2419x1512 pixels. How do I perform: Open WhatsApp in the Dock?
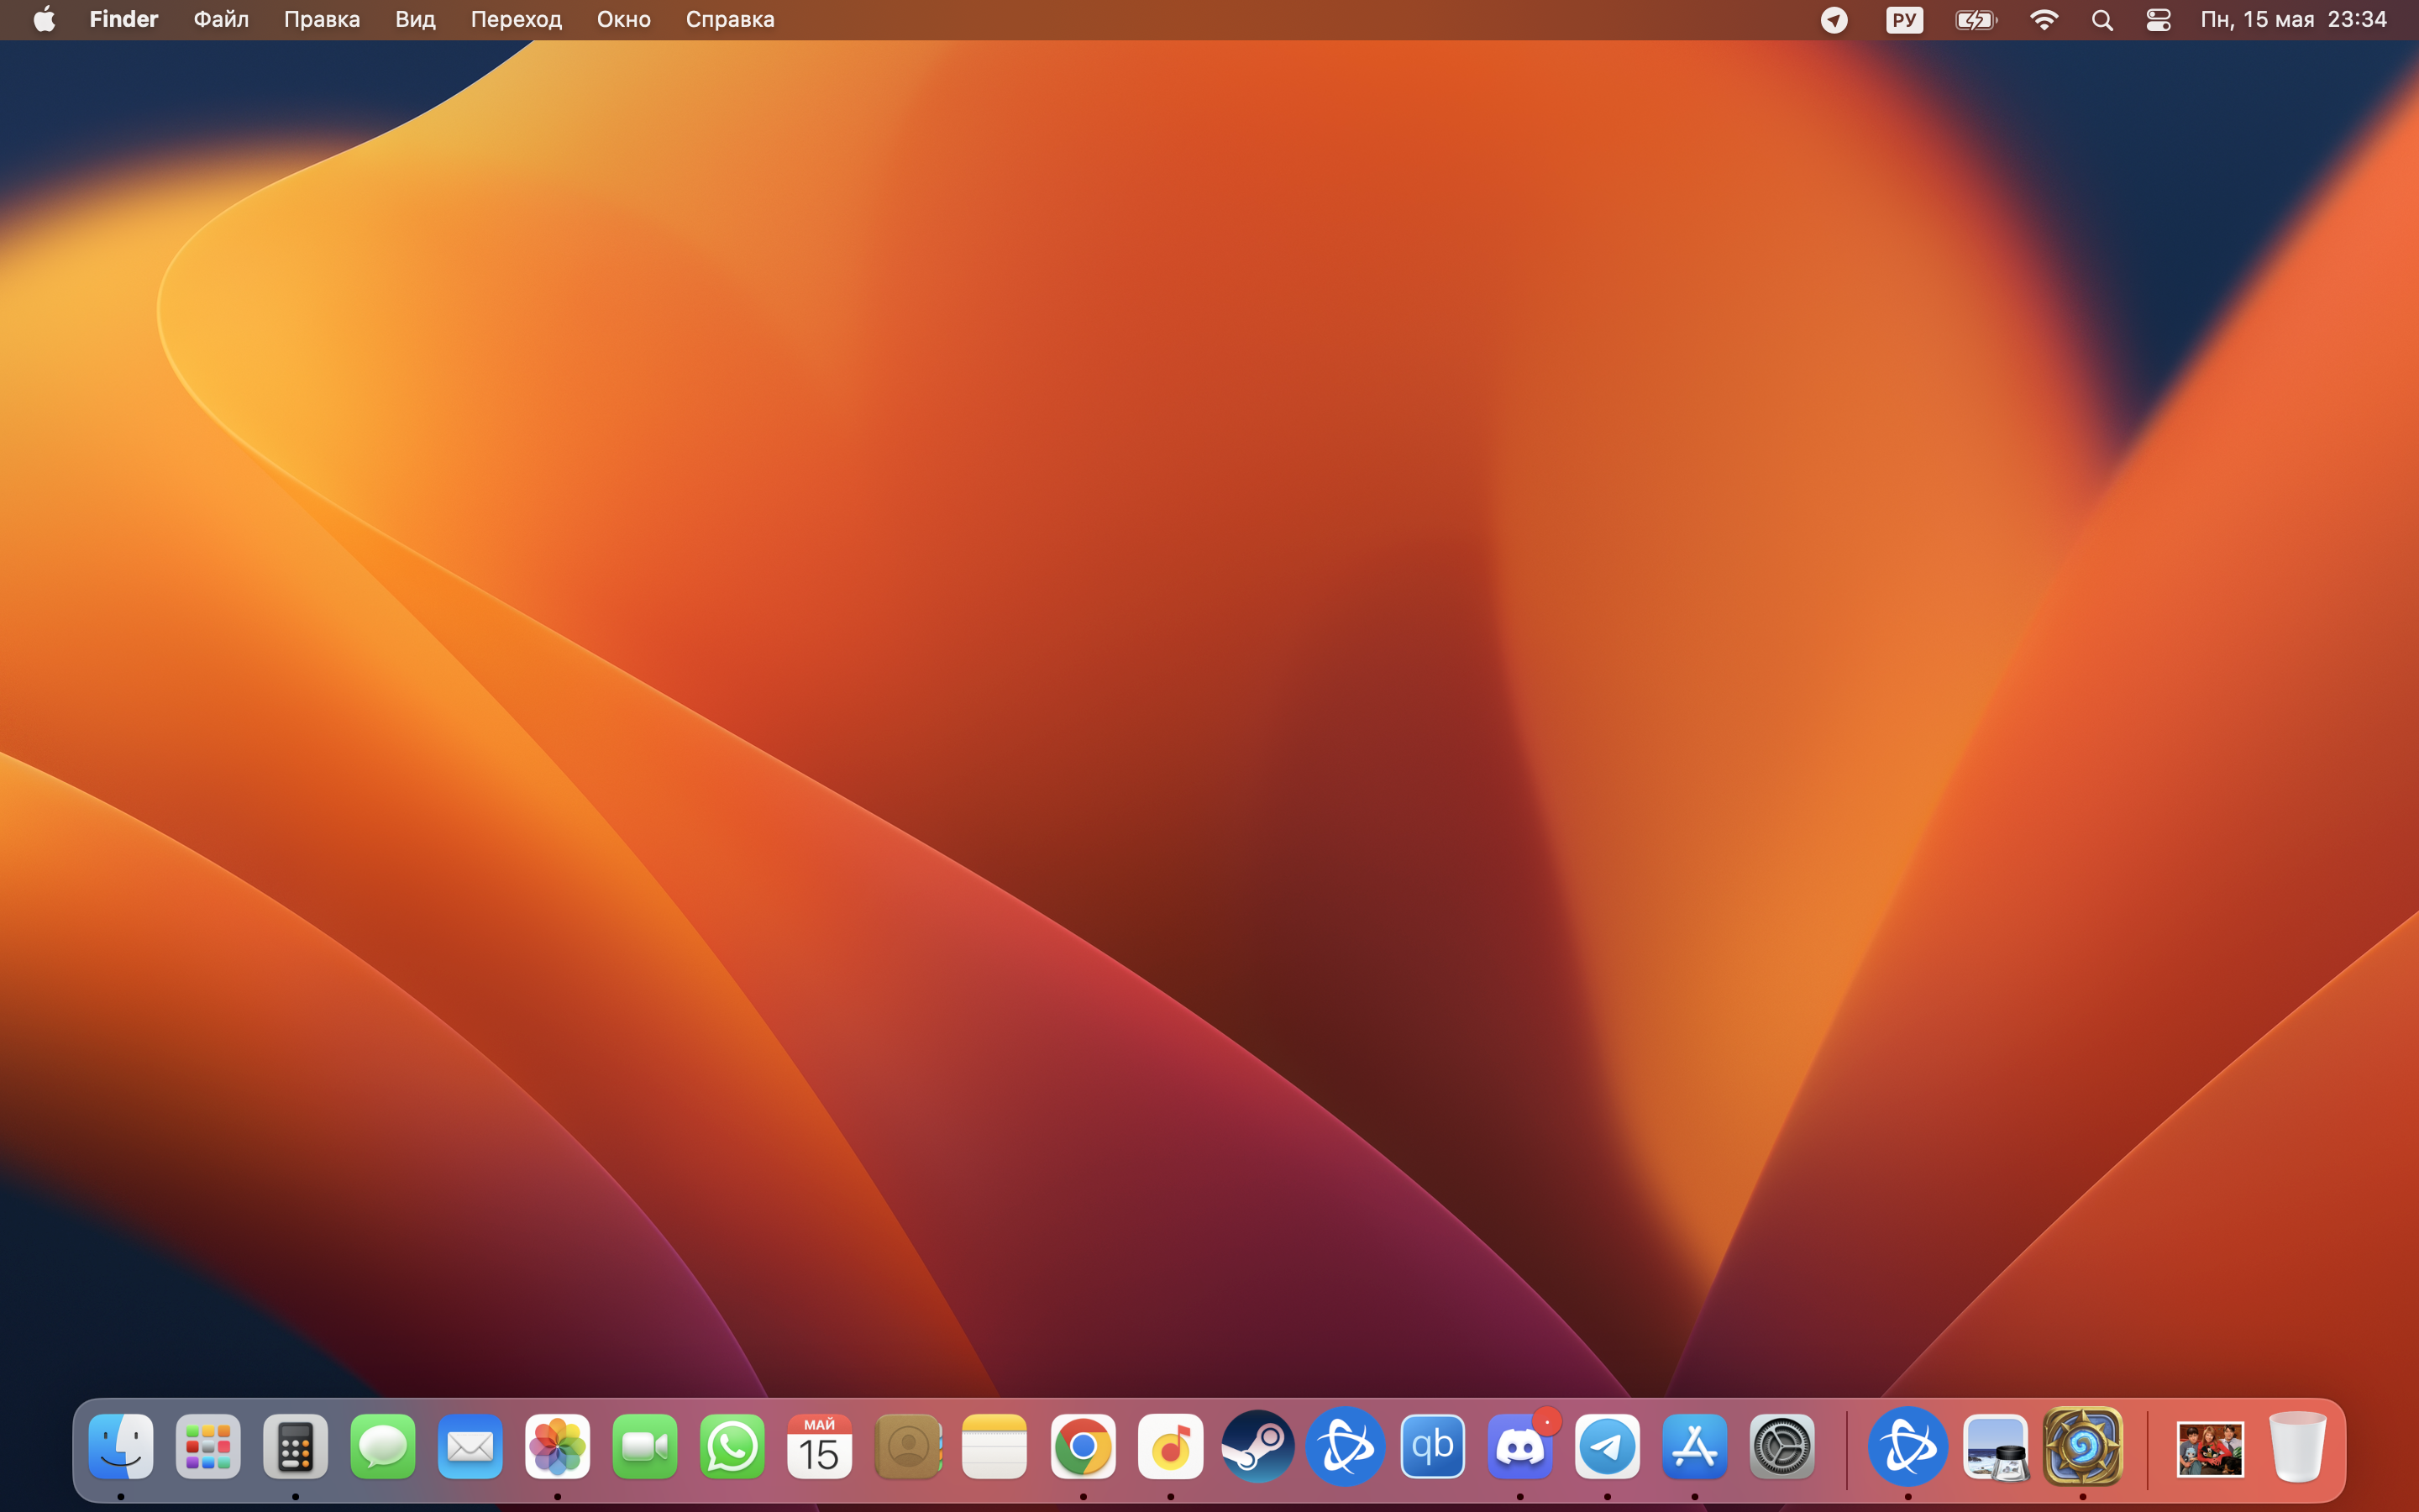click(x=732, y=1446)
